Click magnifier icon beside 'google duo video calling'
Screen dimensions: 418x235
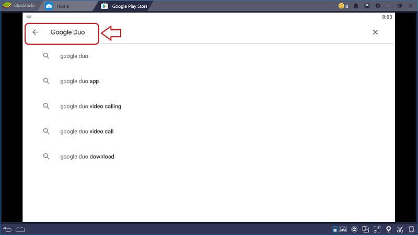tap(46, 106)
